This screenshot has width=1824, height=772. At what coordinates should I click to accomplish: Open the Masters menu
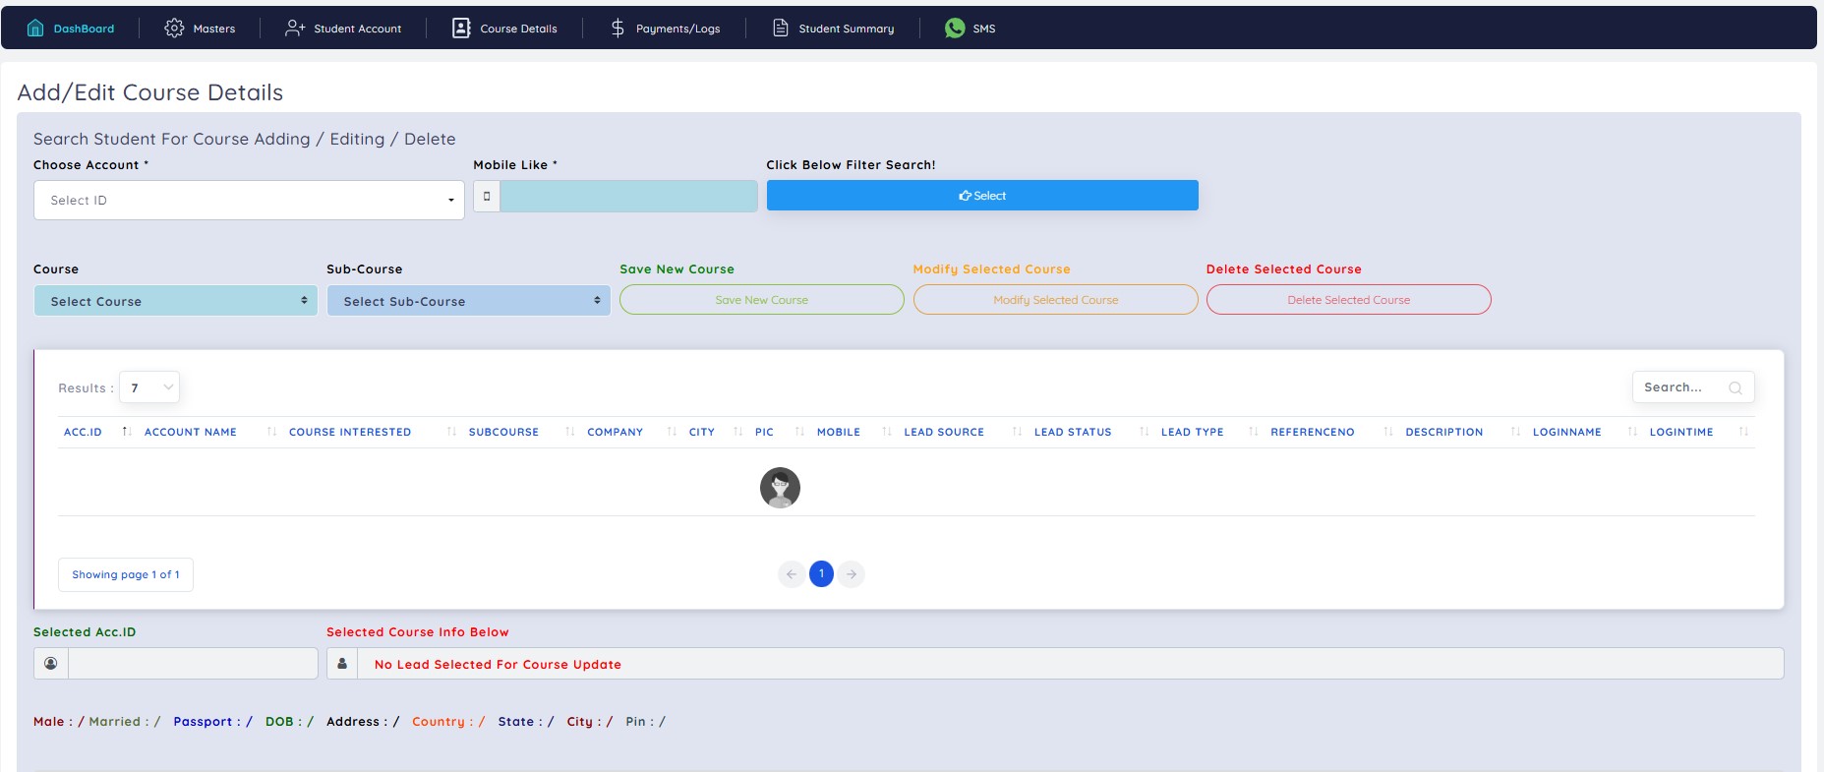(x=200, y=29)
